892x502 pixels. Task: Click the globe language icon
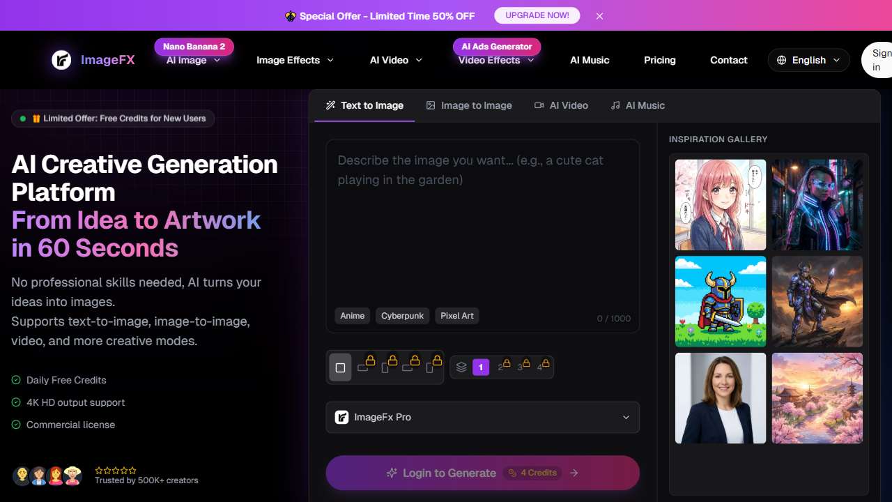(x=782, y=60)
